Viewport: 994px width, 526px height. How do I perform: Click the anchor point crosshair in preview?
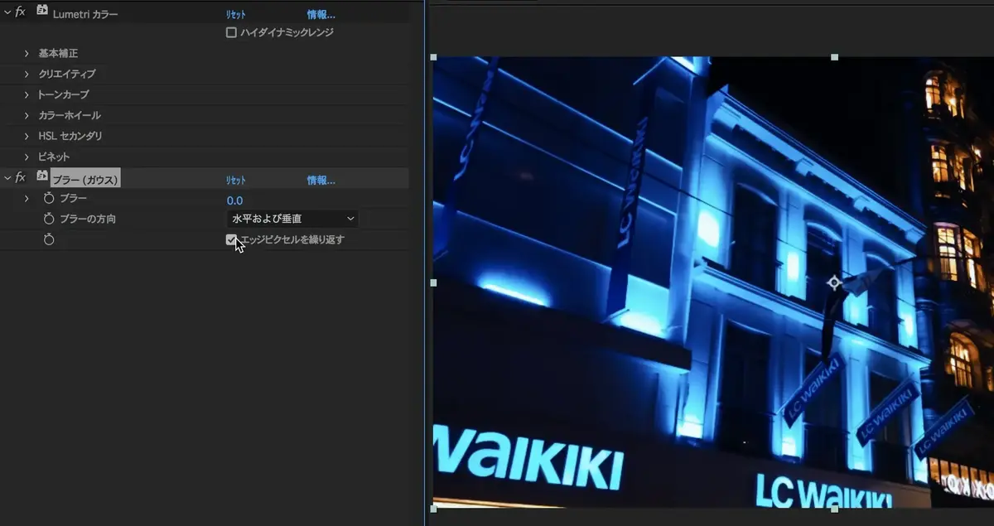point(834,282)
